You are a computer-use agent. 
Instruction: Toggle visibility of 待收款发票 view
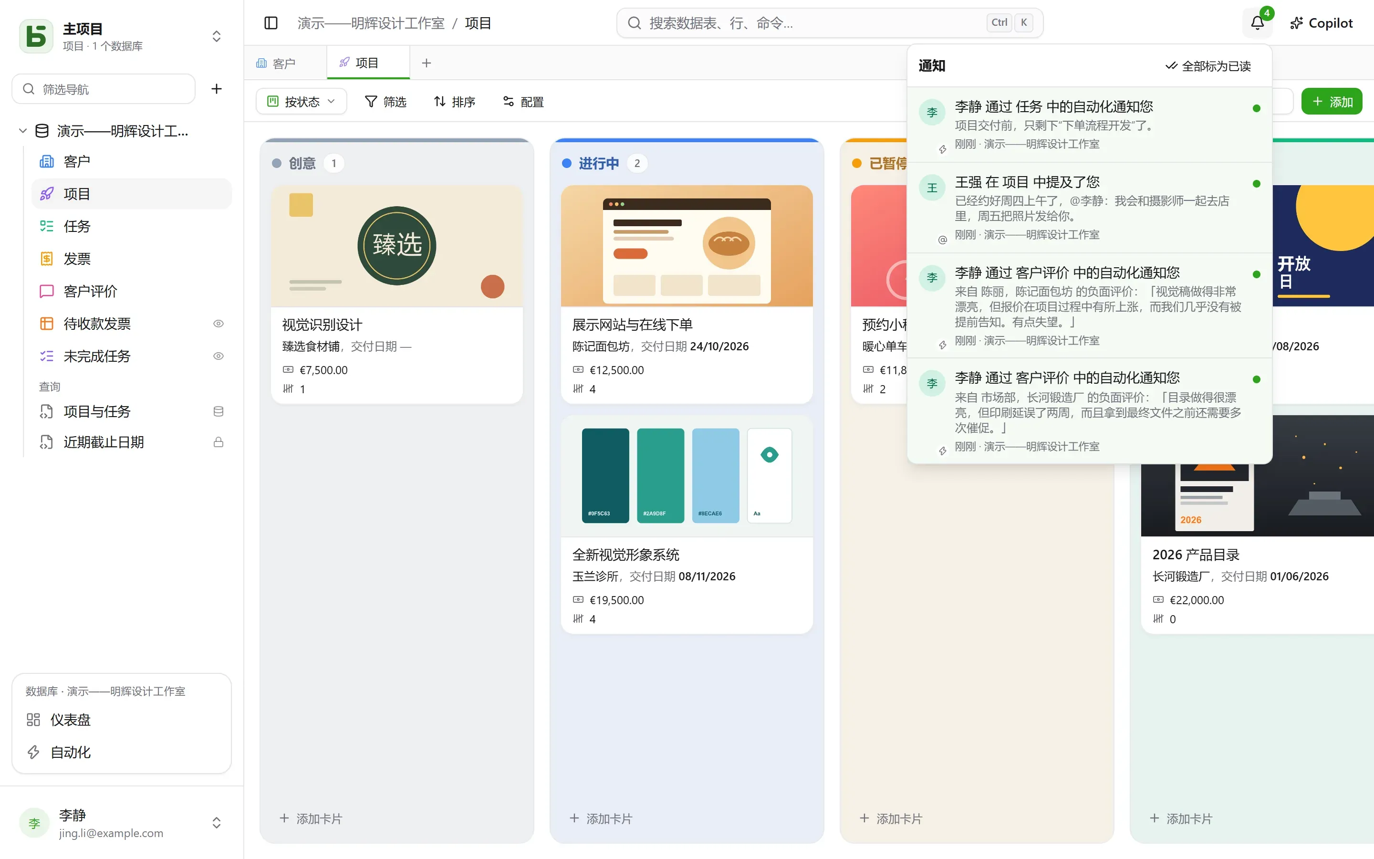point(218,324)
